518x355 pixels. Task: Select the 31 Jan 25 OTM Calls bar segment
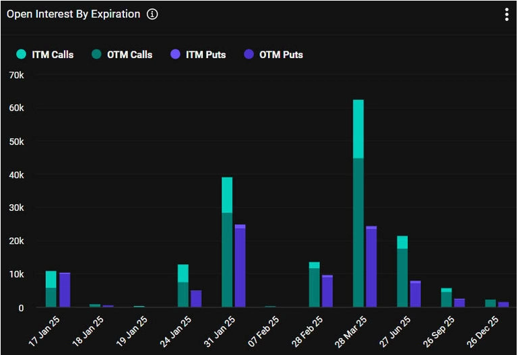pyautogui.click(x=227, y=260)
